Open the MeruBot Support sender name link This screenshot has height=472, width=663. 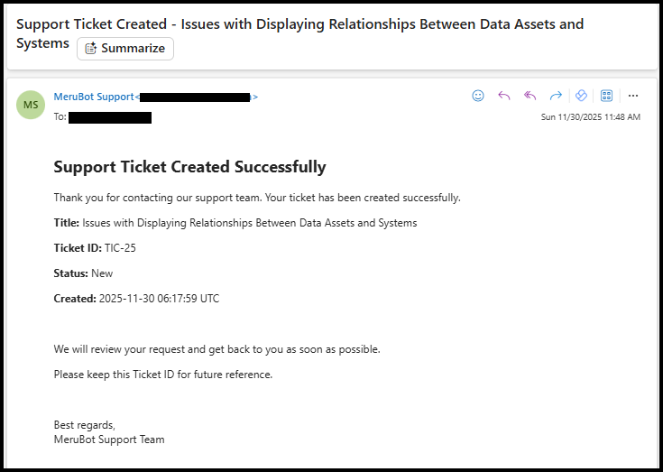[x=94, y=97]
